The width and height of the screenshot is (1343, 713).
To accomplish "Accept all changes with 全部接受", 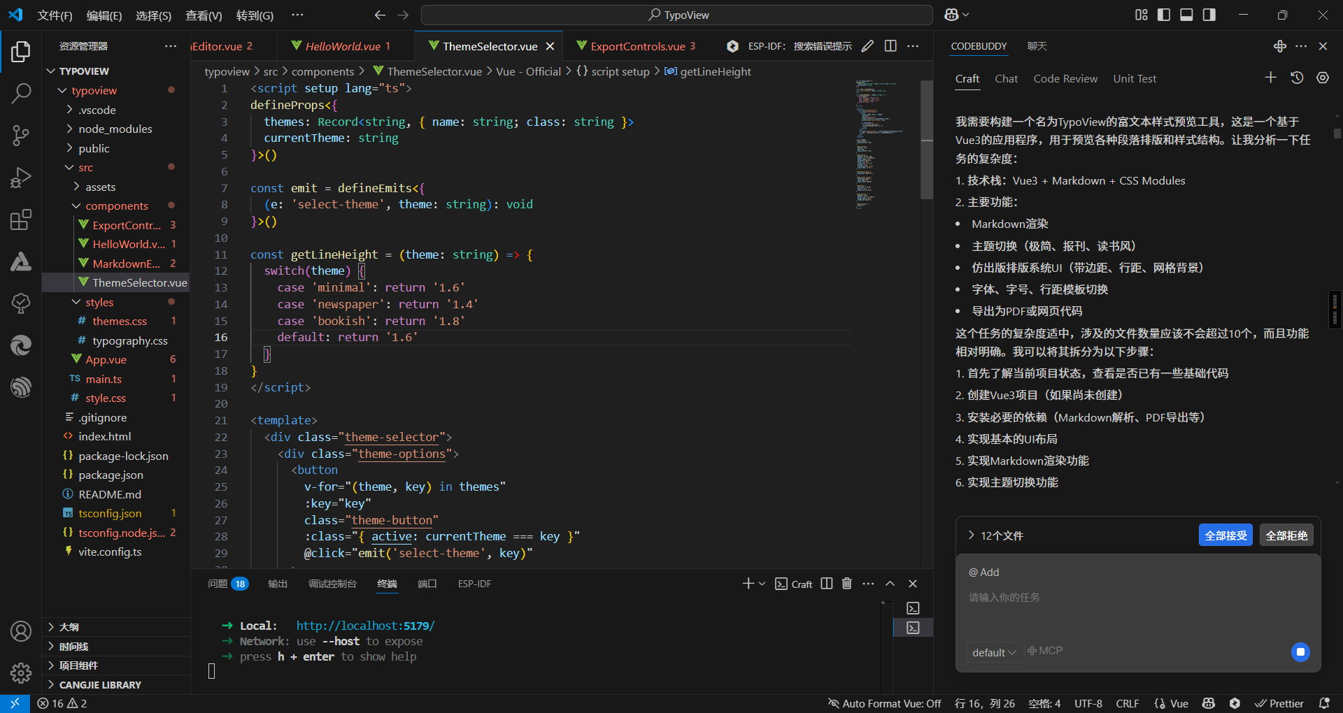I will (x=1225, y=535).
